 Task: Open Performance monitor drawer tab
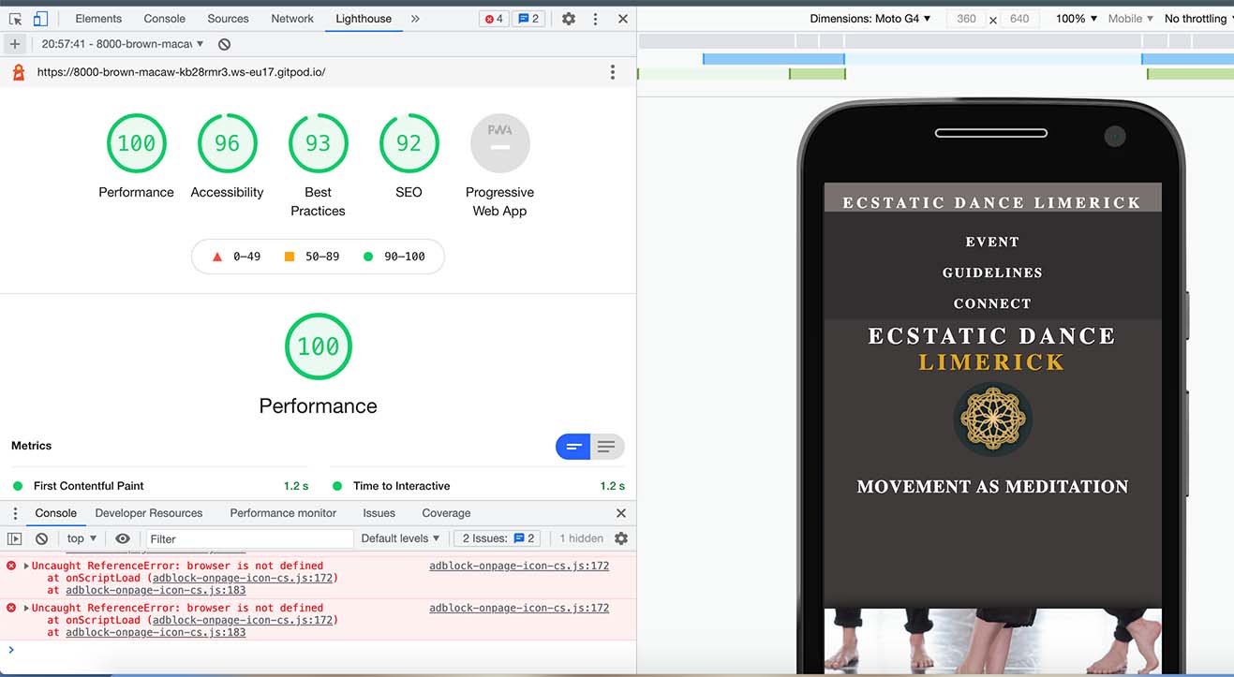283,513
